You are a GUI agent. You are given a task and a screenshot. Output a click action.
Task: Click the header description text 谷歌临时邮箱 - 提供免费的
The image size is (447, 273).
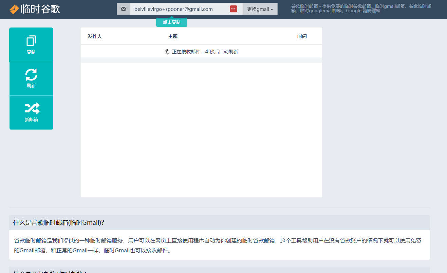[x=361, y=8]
